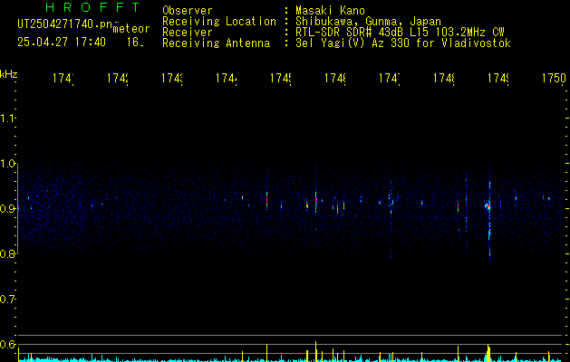Click the 1.1 kHz frequency axis label
Viewport: 570px width, 362px height.
7,119
